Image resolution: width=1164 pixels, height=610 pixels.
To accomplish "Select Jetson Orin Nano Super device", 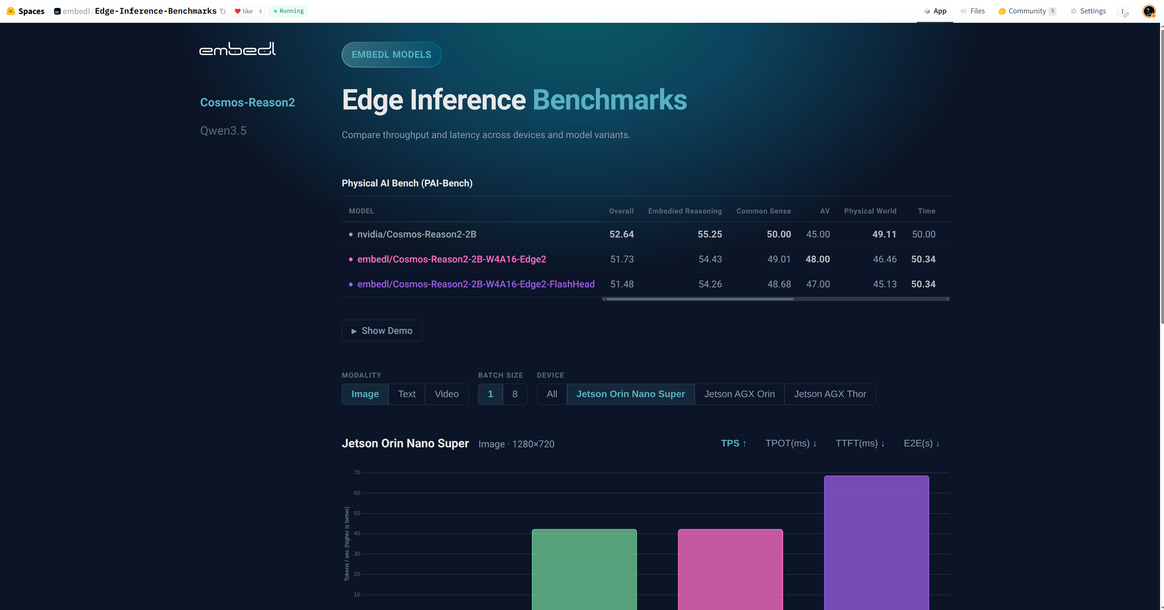I will point(630,394).
